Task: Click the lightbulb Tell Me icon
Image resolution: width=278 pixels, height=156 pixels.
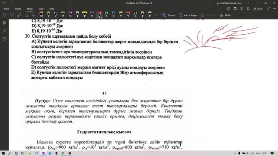Action: (242, 9)
